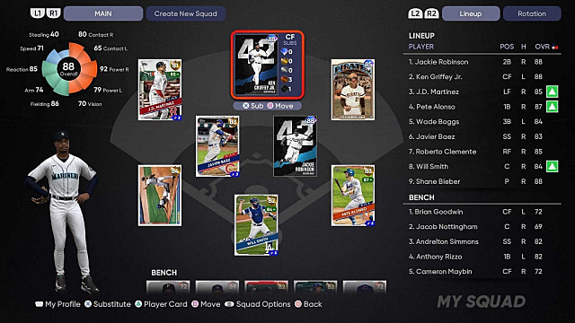The height and width of the screenshot is (323, 575).
Task: Select J.D. Martinez lineup row
Action: (x=482, y=92)
